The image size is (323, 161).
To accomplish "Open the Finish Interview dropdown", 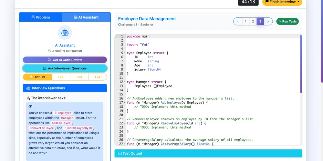I will [282, 2].
